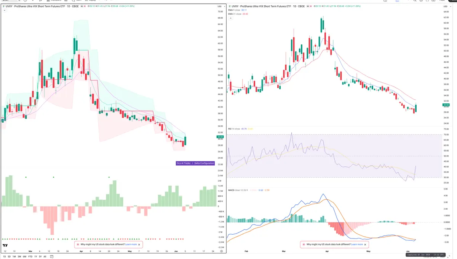Screen dimensions: 457x259
Task: Select the 5Y time range
Action: pyautogui.click(x=40, y=256)
